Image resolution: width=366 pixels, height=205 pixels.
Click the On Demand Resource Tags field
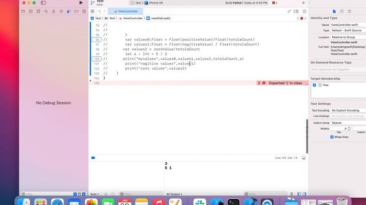click(x=338, y=69)
